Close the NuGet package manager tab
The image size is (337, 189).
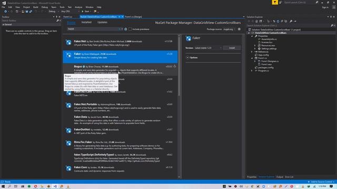(x=123, y=17)
